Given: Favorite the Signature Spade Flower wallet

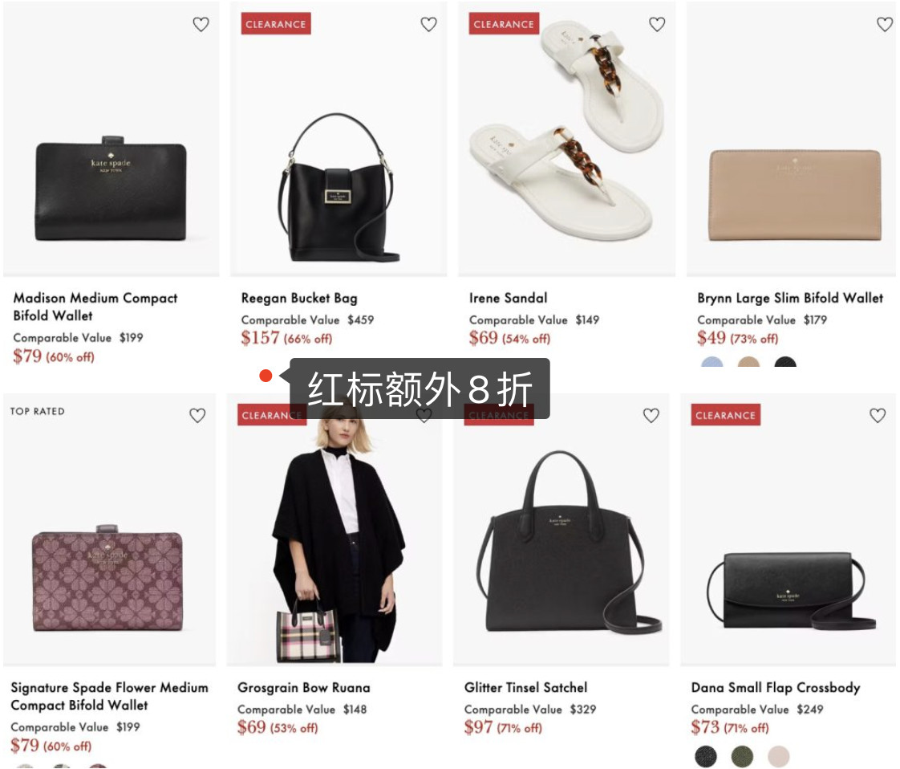Looking at the screenshot, I should 197,415.
